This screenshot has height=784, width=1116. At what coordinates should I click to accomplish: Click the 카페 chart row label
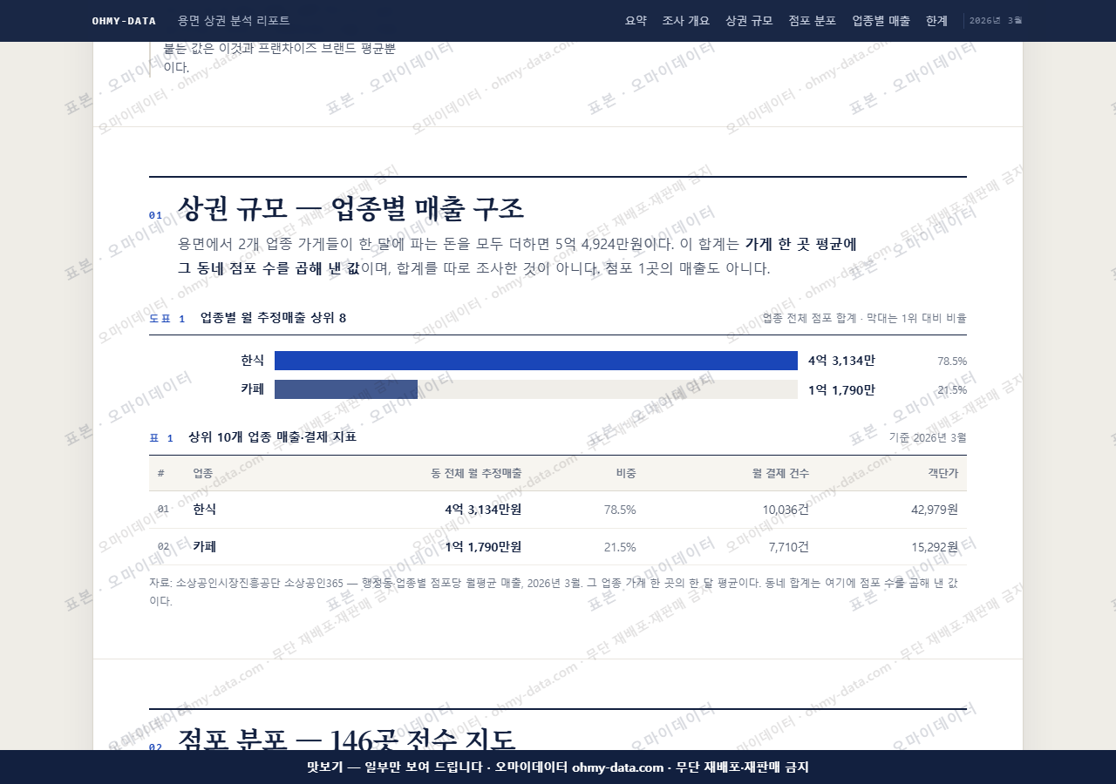tap(253, 389)
